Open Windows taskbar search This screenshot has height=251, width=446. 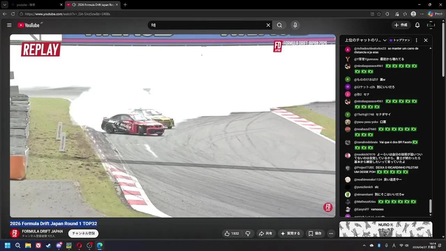click(18, 245)
